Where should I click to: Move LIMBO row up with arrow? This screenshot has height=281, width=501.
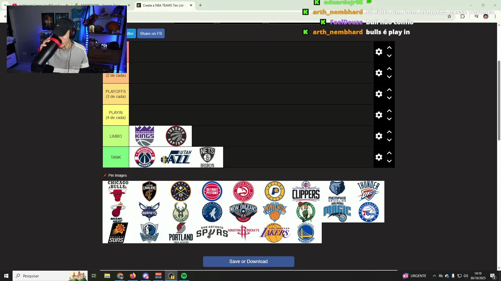(389, 132)
